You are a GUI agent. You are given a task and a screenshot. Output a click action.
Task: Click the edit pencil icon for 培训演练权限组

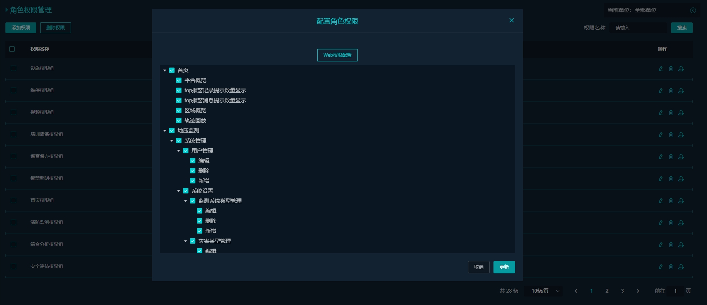coord(661,134)
